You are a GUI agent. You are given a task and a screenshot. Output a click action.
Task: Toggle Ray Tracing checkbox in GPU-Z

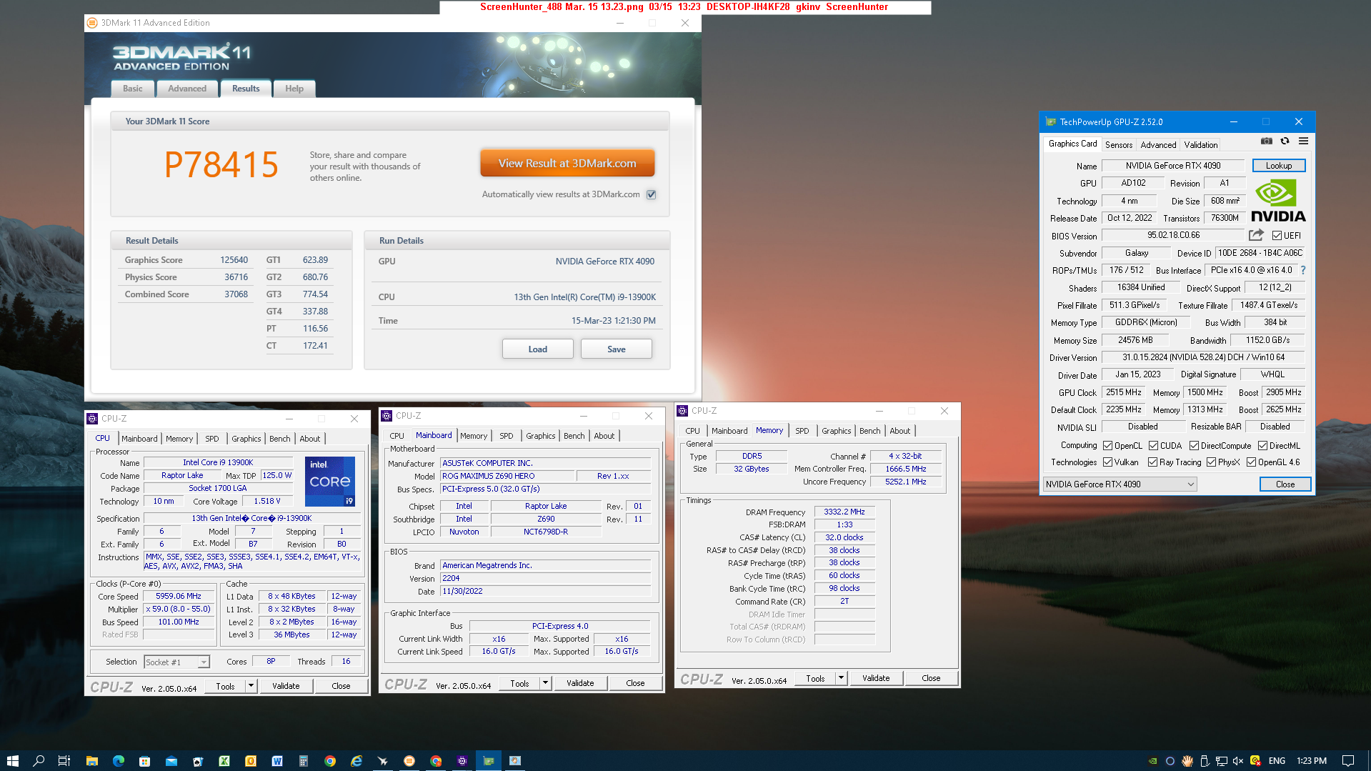(x=1152, y=462)
